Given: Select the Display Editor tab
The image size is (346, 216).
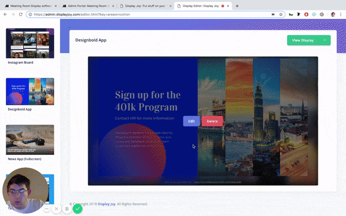Looking at the screenshot, I should point(203,6).
